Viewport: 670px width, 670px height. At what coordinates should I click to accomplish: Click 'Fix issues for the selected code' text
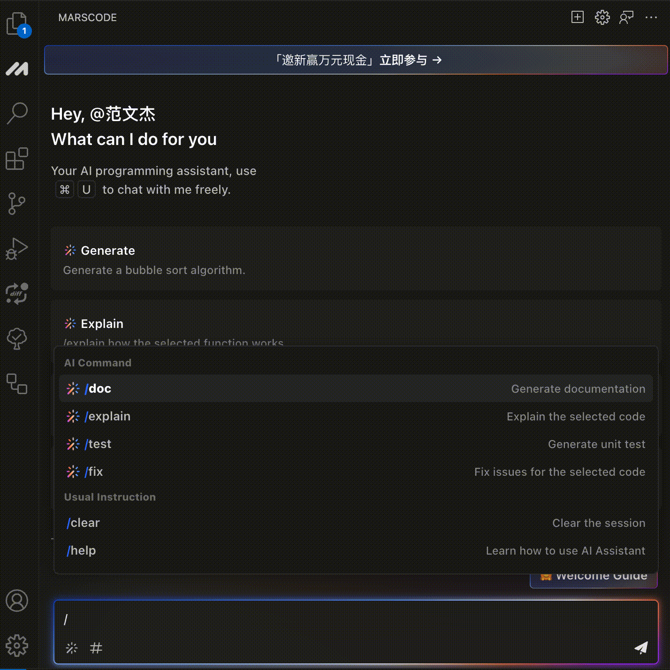click(x=560, y=472)
